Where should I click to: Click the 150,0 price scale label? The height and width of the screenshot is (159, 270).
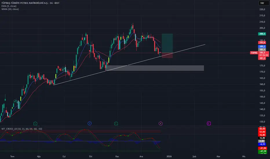click(x=262, y=97)
